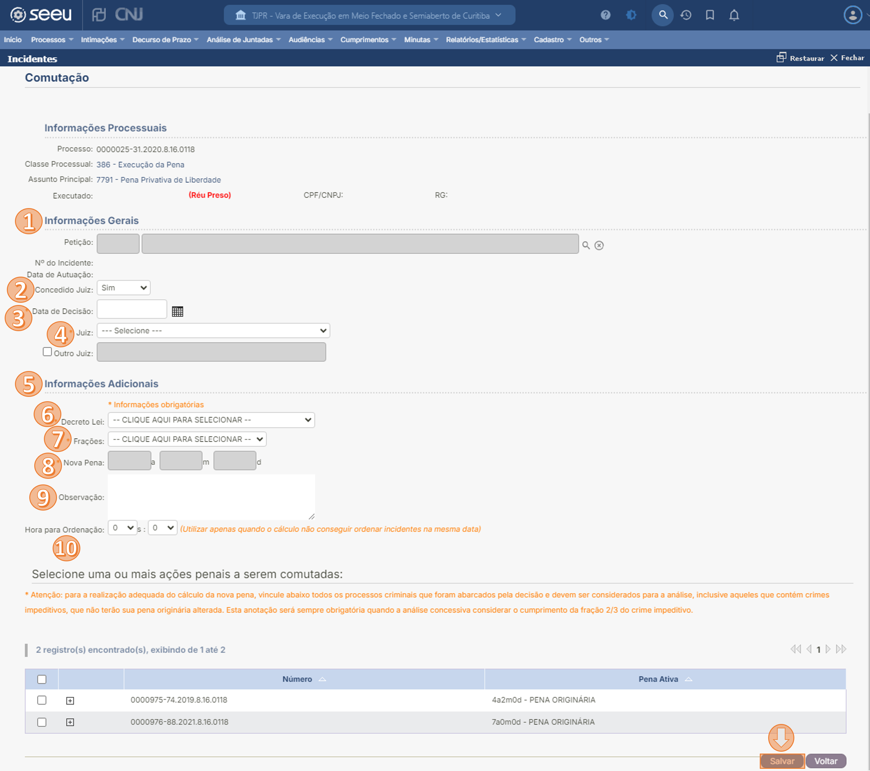Expand row 0000975-74.2019.8.16.0118 details
This screenshot has height=771, width=870.
coord(70,700)
